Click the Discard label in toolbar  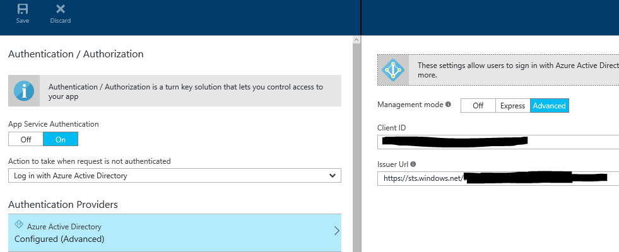tap(61, 21)
